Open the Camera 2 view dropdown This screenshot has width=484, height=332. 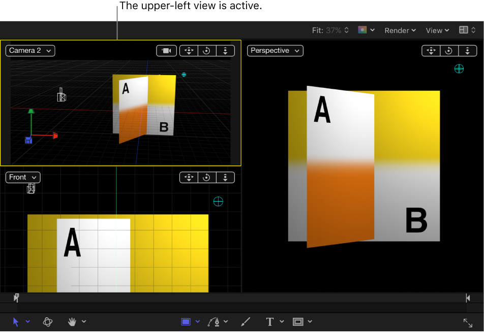click(30, 50)
